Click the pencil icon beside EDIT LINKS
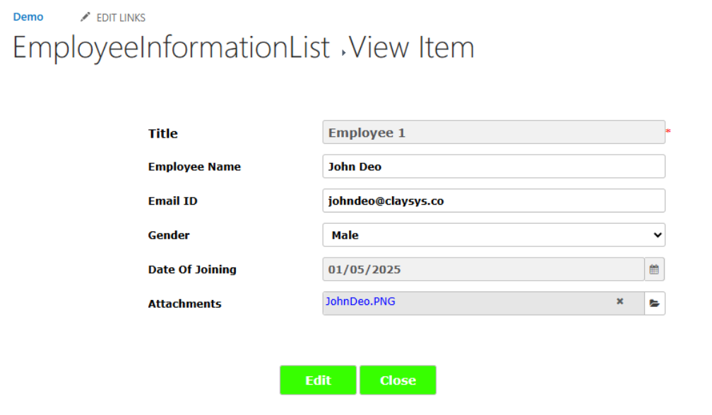This screenshot has width=712, height=415. [x=85, y=17]
